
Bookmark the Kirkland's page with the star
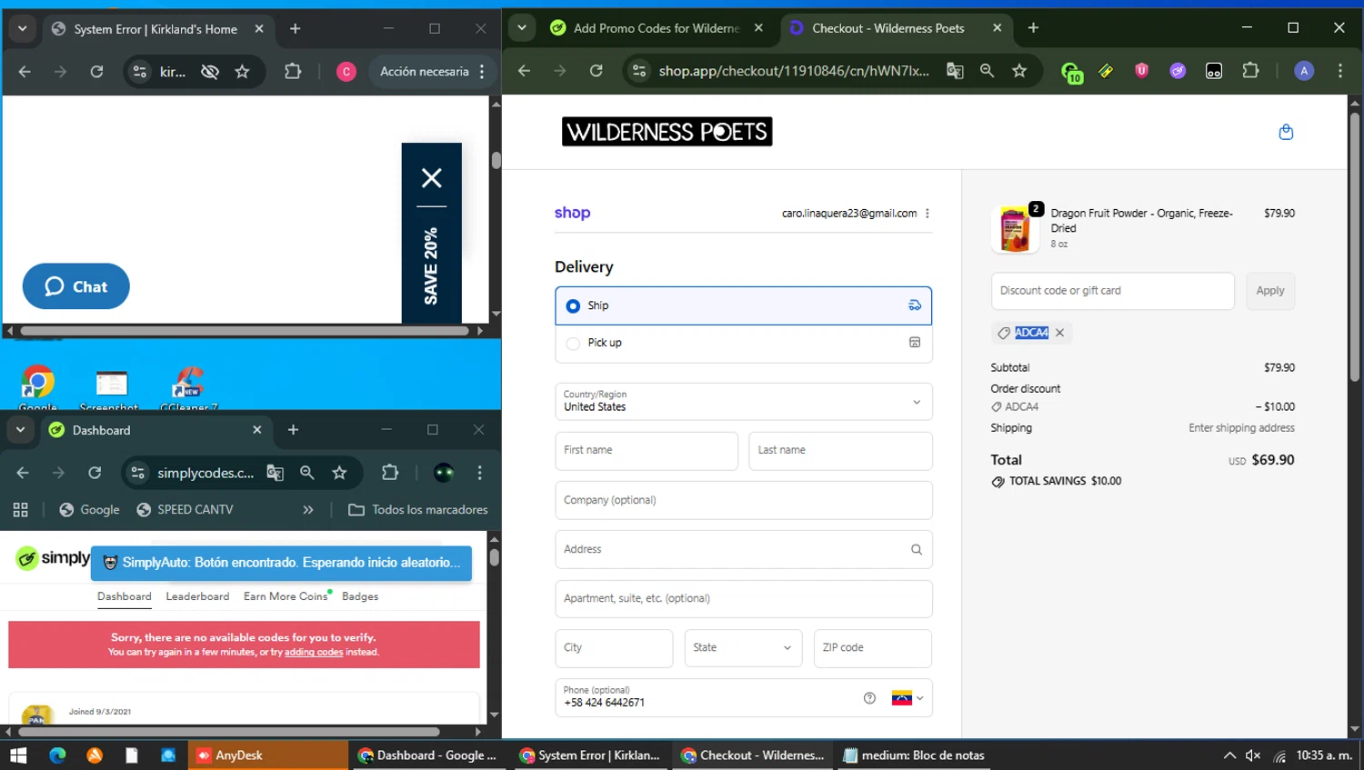click(x=242, y=71)
